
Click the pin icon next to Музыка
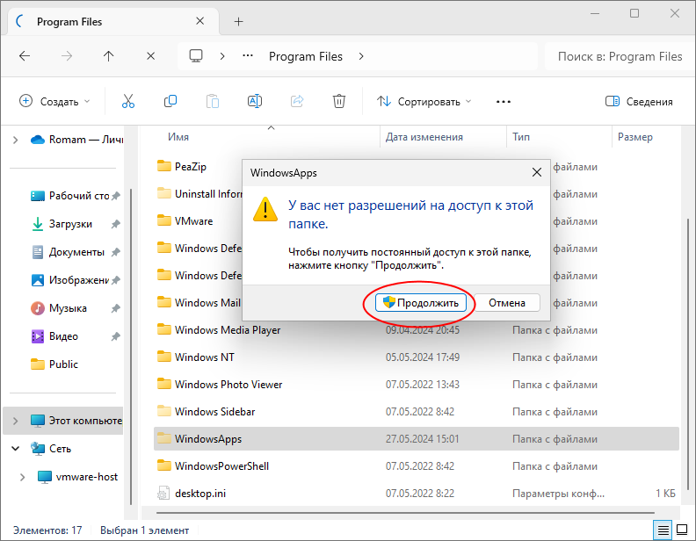pos(116,308)
